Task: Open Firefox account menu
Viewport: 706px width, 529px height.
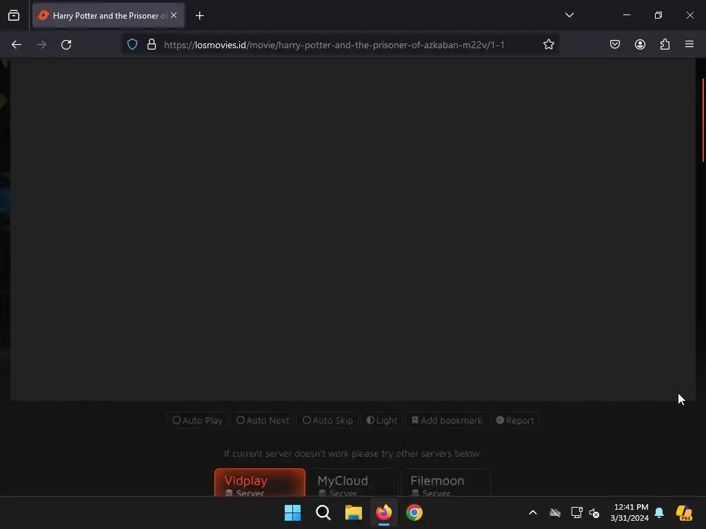Action: [640, 45]
